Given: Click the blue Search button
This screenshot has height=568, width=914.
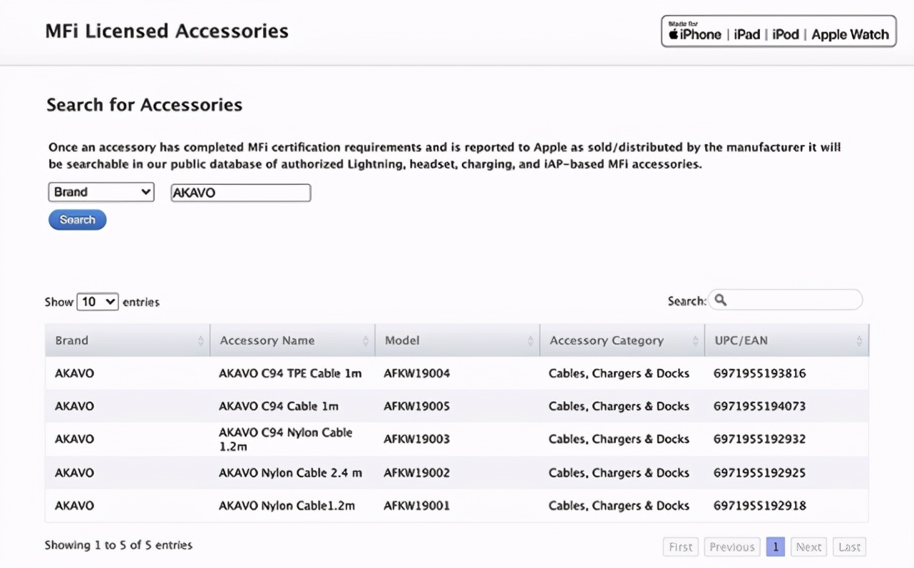Looking at the screenshot, I should 77,220.
